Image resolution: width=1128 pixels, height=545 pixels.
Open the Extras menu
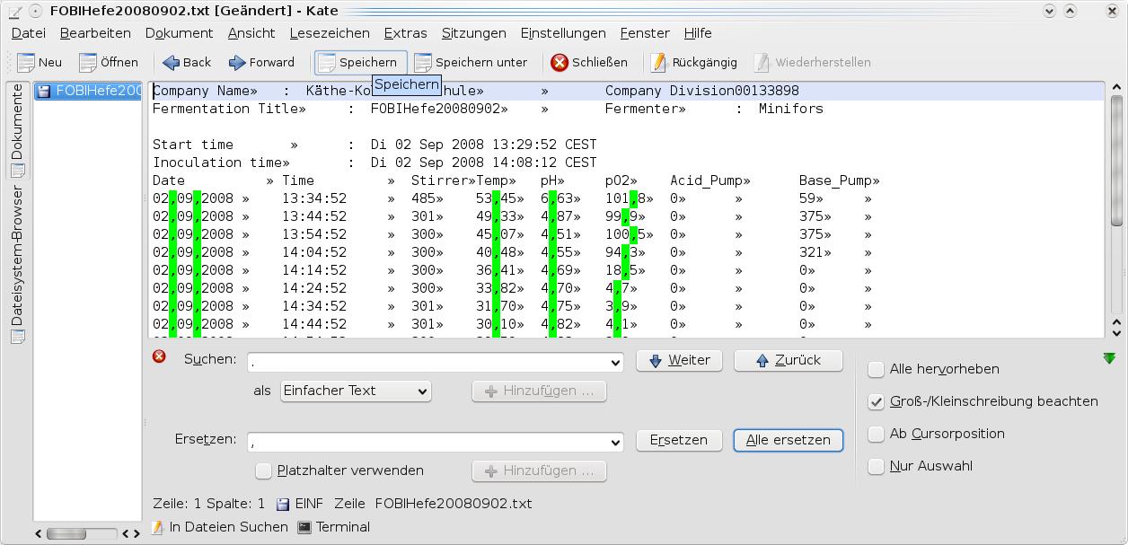click(405, 33)
